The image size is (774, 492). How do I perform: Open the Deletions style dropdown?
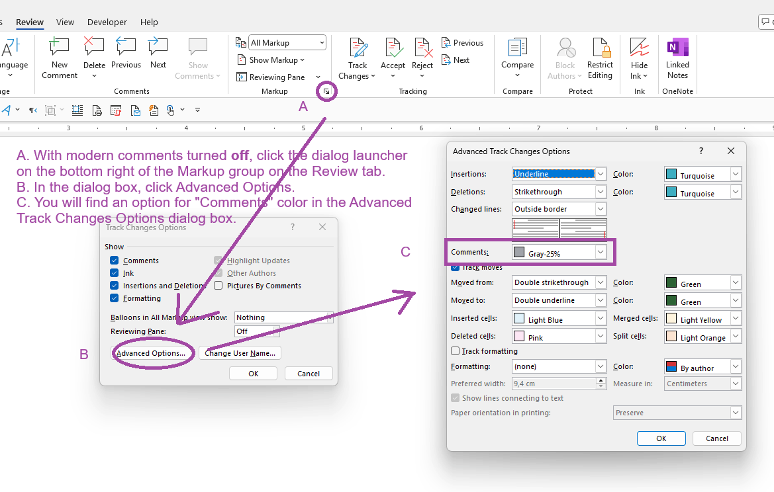click(559, 192)
